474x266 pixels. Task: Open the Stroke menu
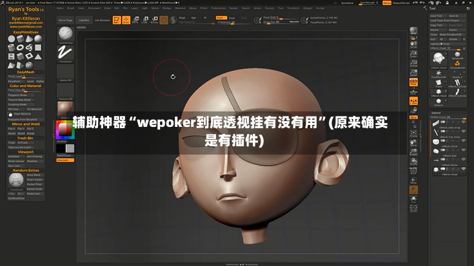coord(257,8)
